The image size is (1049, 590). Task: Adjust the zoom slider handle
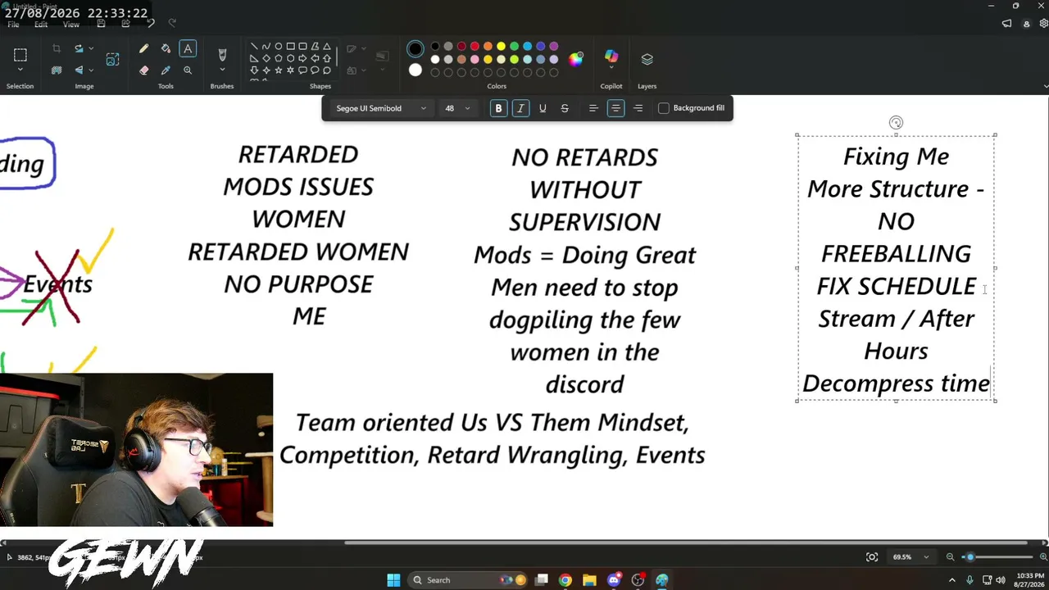tap(970, 557)
